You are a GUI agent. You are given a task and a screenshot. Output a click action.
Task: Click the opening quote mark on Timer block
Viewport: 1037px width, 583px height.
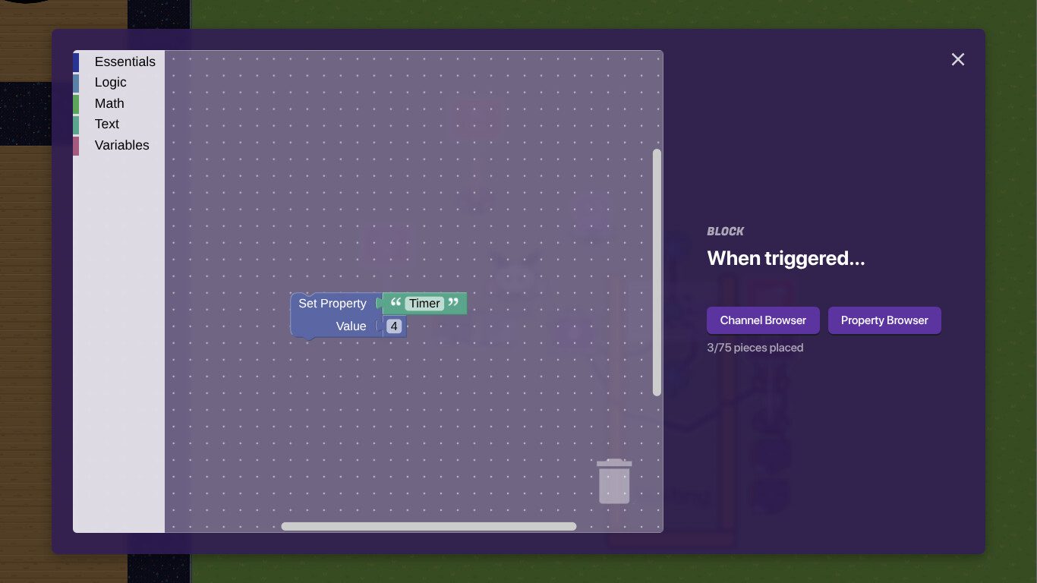coord(396,303)
